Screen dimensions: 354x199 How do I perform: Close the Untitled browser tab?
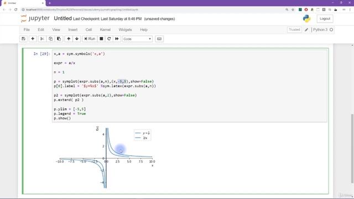point(43,3)
